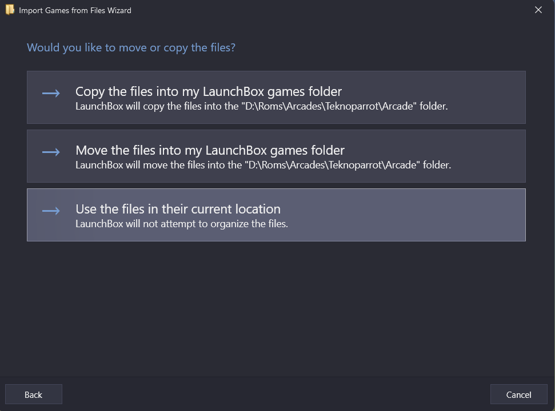555x411 pixels.
Task: Click the LaunchBox icon in the title bar
Action: click(10, 10)
